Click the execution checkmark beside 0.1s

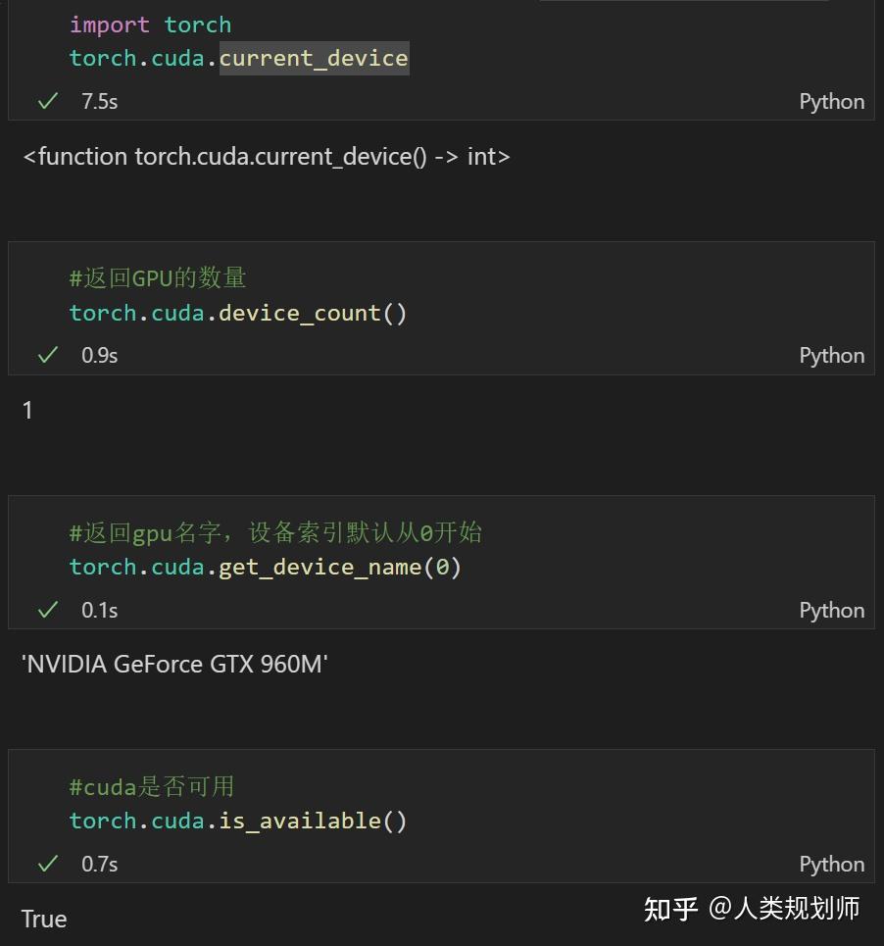pos(47,610)
